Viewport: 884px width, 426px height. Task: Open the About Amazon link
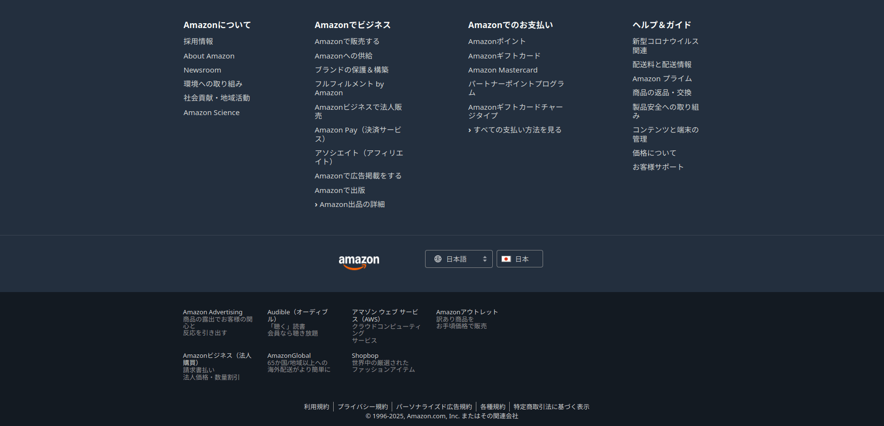tap(209, 56)
